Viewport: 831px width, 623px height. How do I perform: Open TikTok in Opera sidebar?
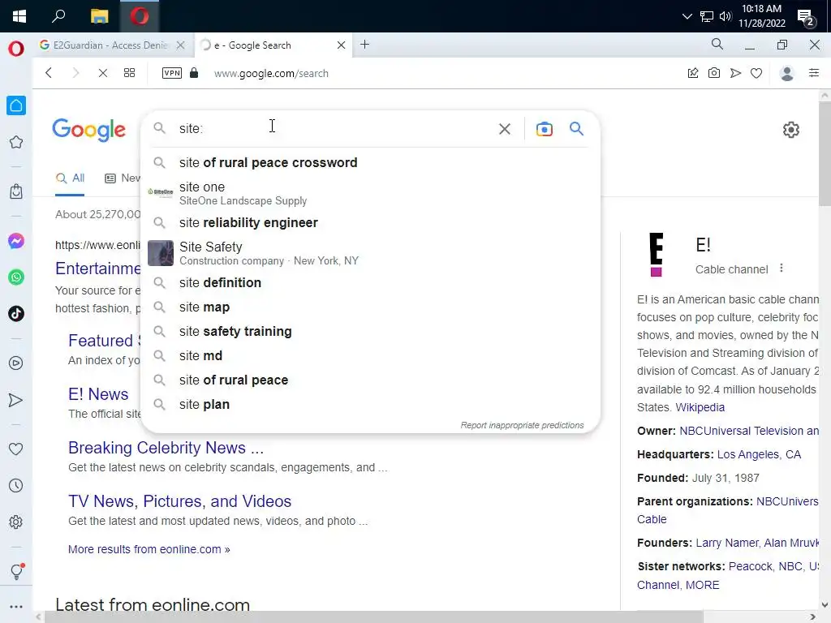[16, 314]
